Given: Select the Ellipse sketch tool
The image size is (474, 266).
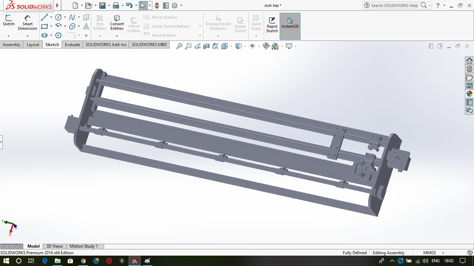Looking at the screenshot, I should (x=72, y=26).
